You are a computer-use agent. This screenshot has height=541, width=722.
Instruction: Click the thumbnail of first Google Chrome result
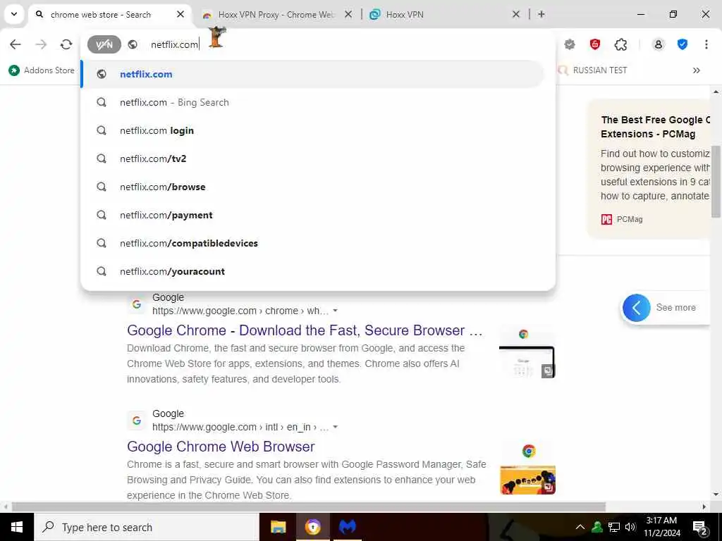pos(527,352)
